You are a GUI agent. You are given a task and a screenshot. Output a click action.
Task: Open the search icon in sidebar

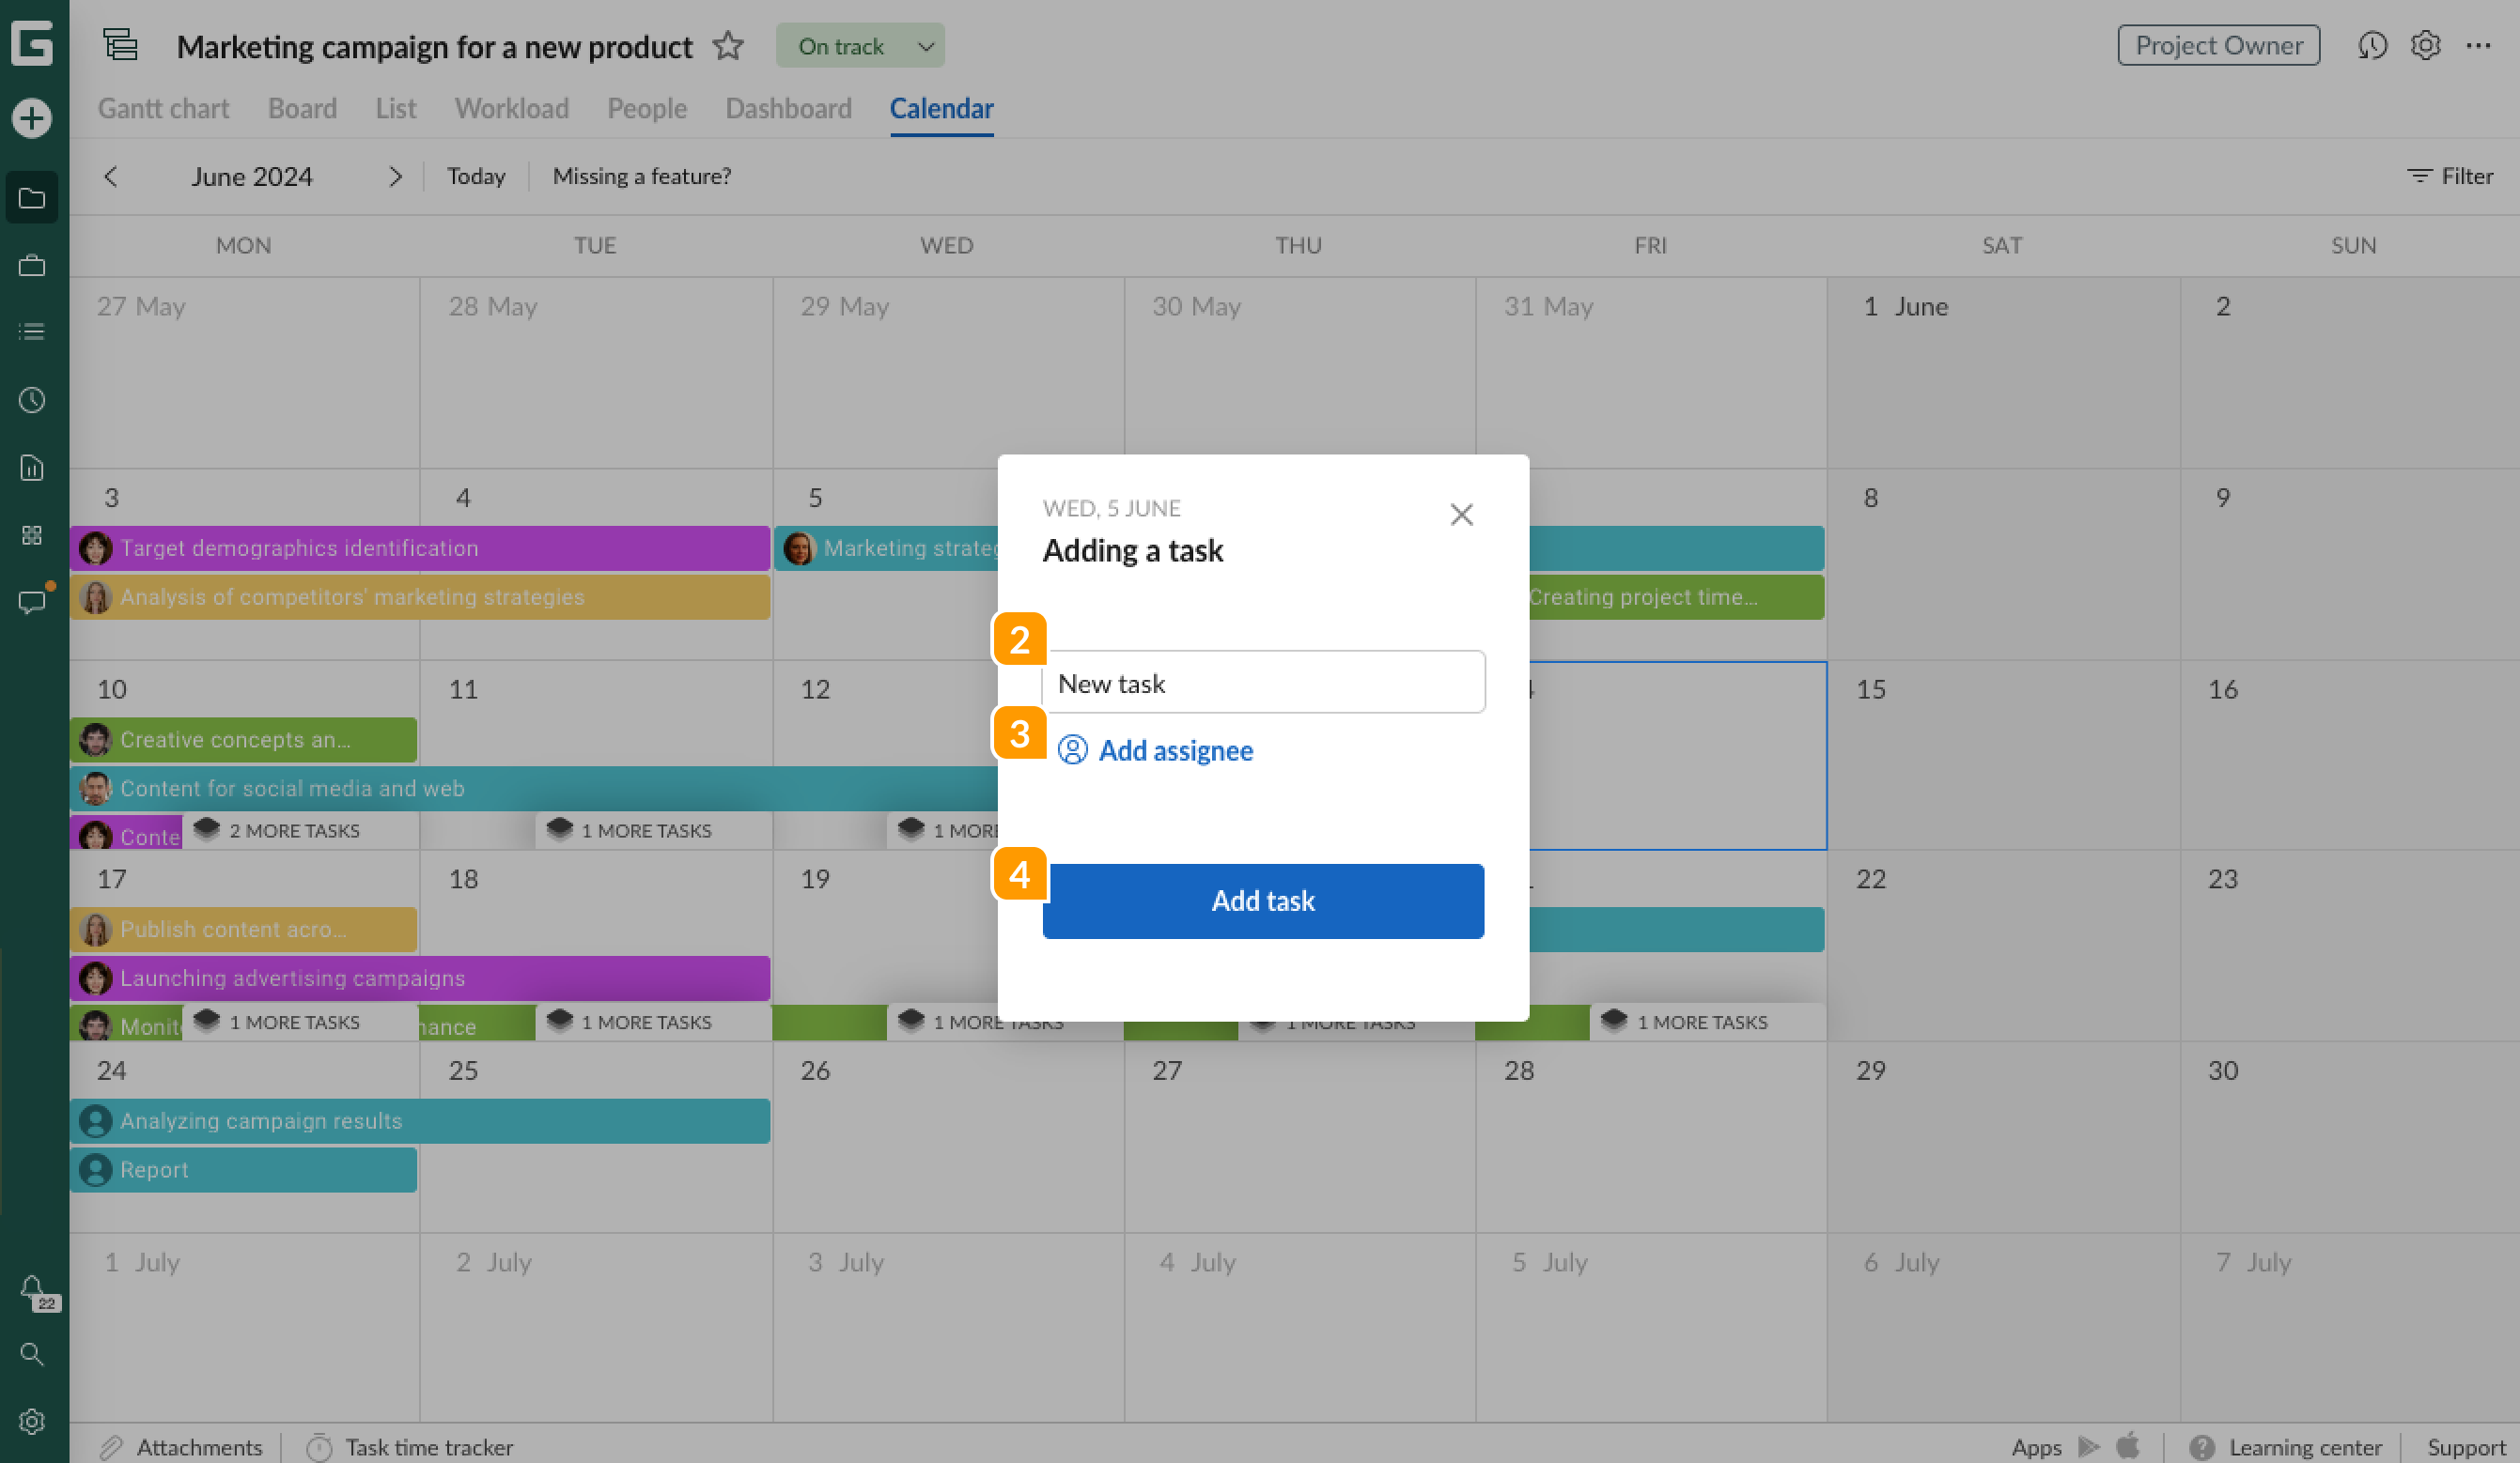click(33, 1354)
